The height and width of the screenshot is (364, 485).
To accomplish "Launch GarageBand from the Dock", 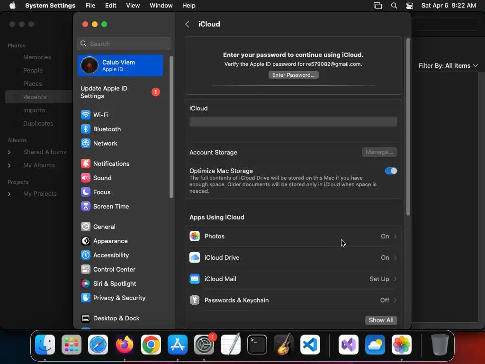I will 284,345.
